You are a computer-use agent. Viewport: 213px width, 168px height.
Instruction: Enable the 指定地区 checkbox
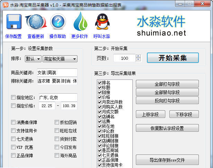13,97
